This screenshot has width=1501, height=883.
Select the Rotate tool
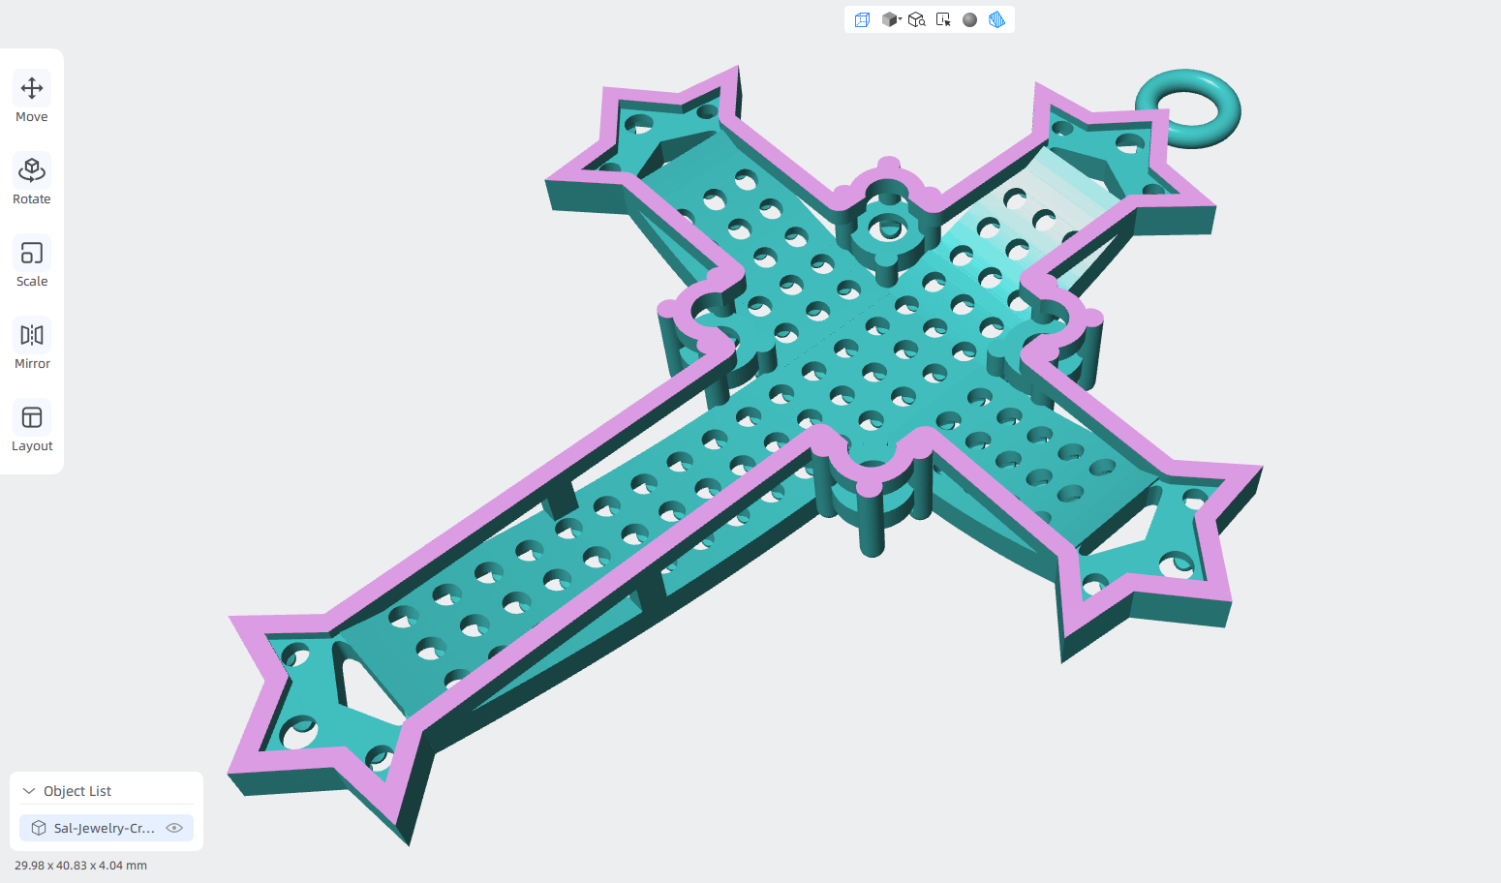32,181
